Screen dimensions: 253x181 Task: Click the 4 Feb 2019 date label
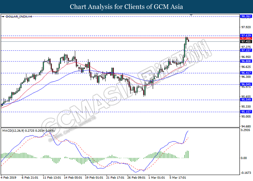tap(9, 177)
